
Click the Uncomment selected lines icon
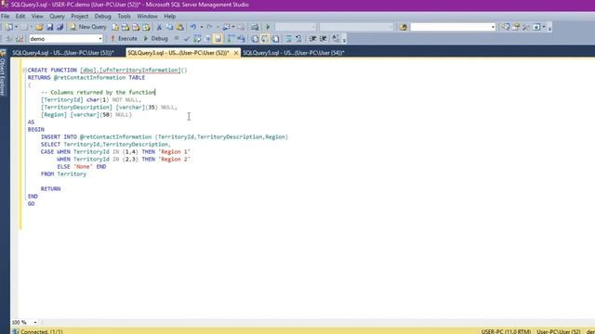point(299,39)
